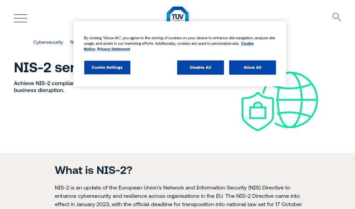Click the "What is NIS-2?" heading
Viewport: 355px width, 209px height.
94,170
